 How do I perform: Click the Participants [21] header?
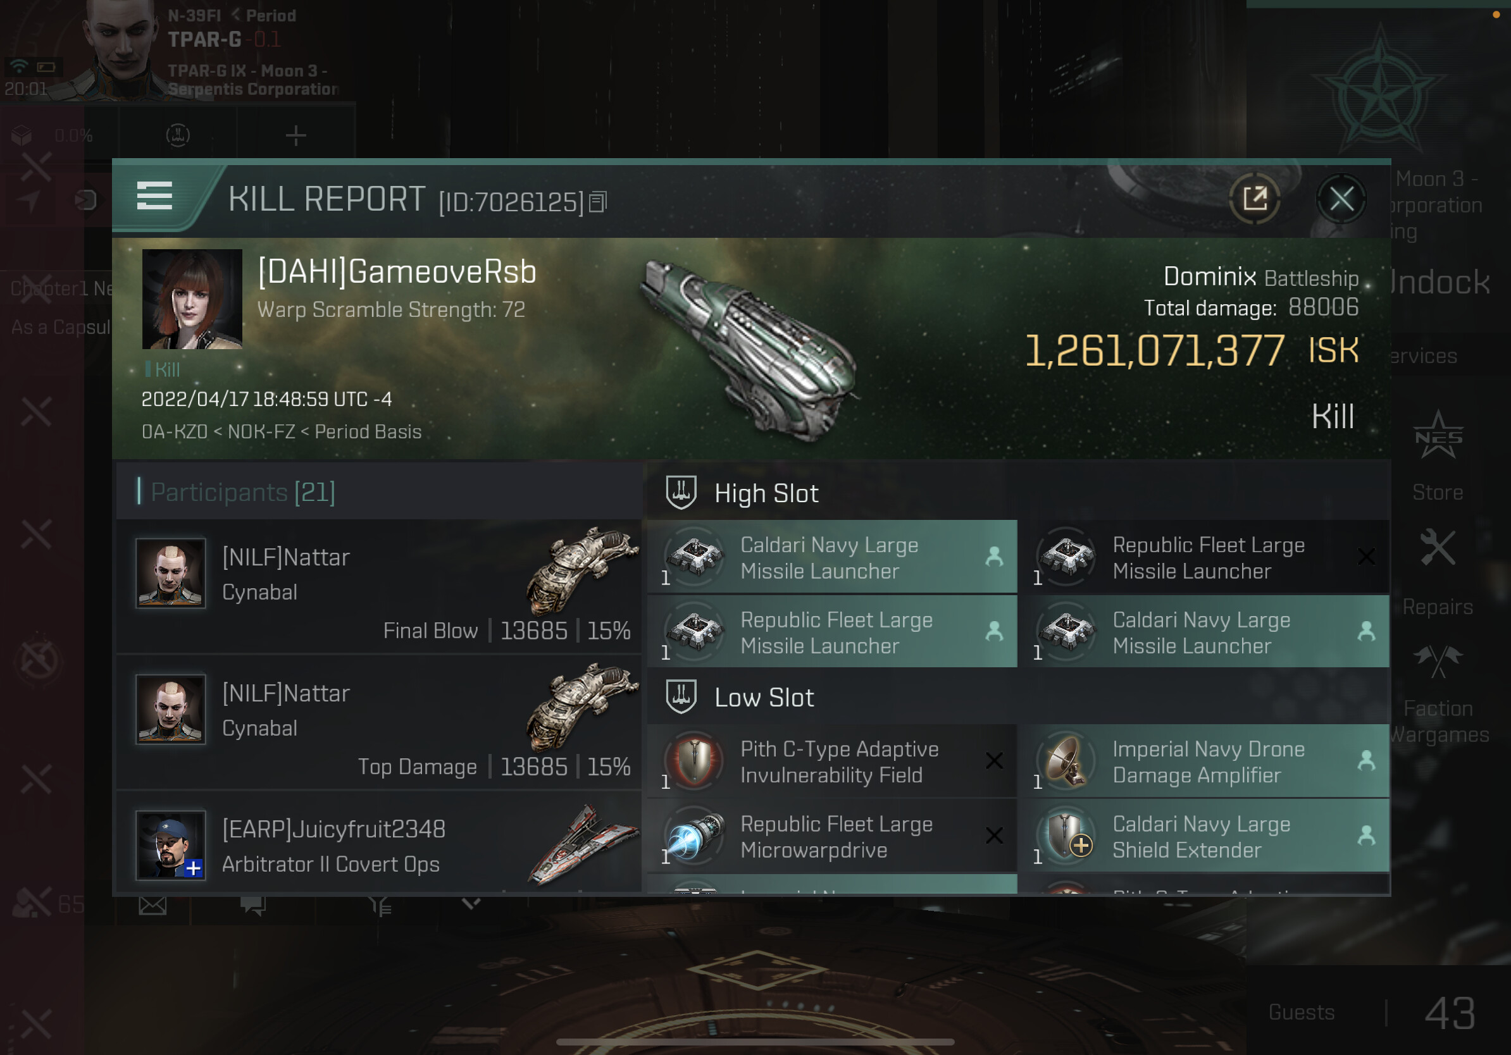(x=243, y=492)
